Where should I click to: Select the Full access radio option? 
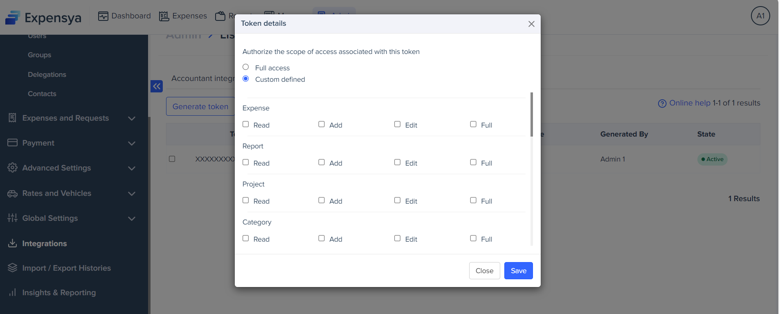tap(246, 67)
